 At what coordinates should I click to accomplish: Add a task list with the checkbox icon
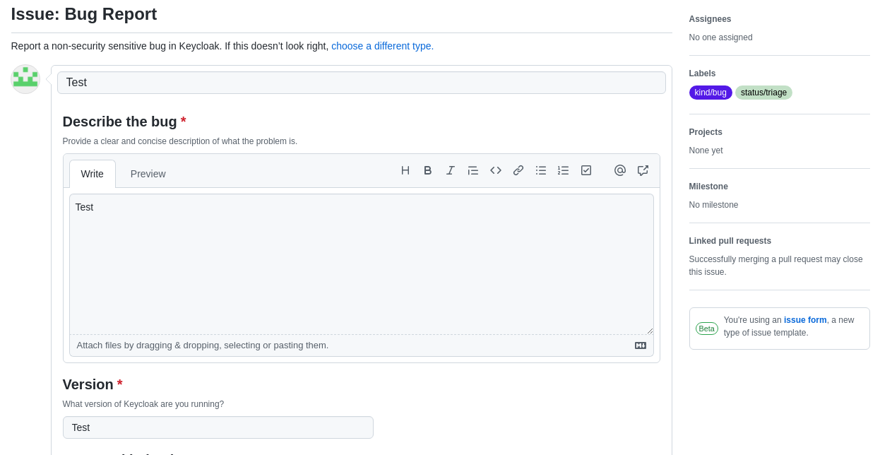[586, 170]
